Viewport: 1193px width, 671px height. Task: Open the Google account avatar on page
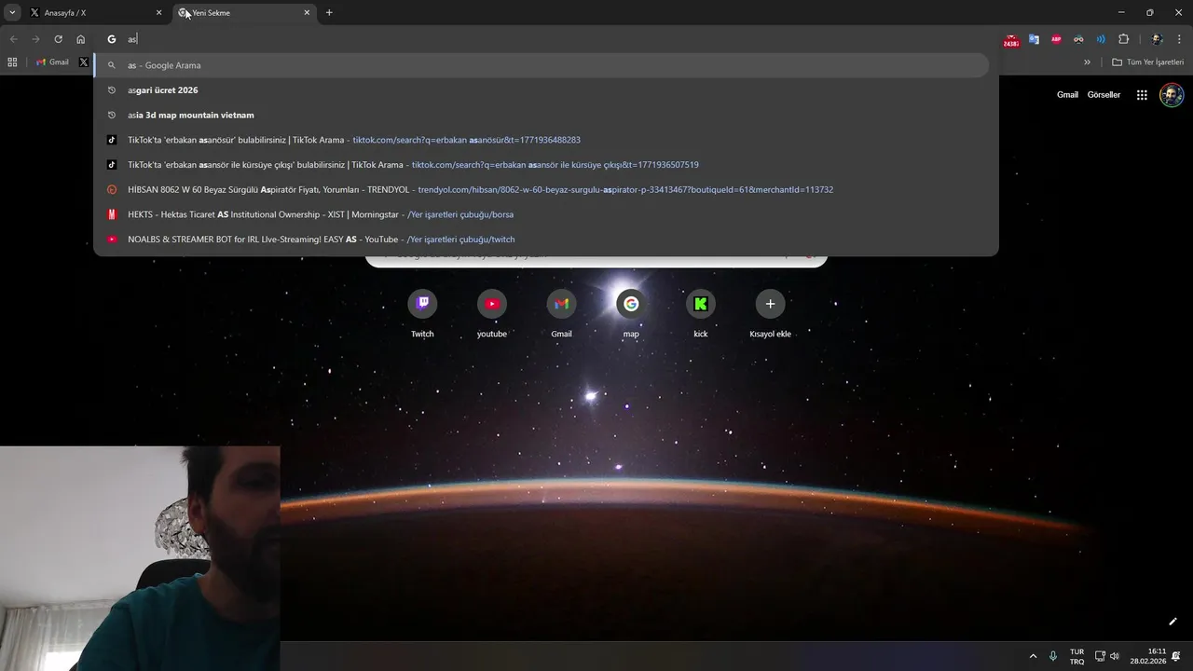[1172, 95]
